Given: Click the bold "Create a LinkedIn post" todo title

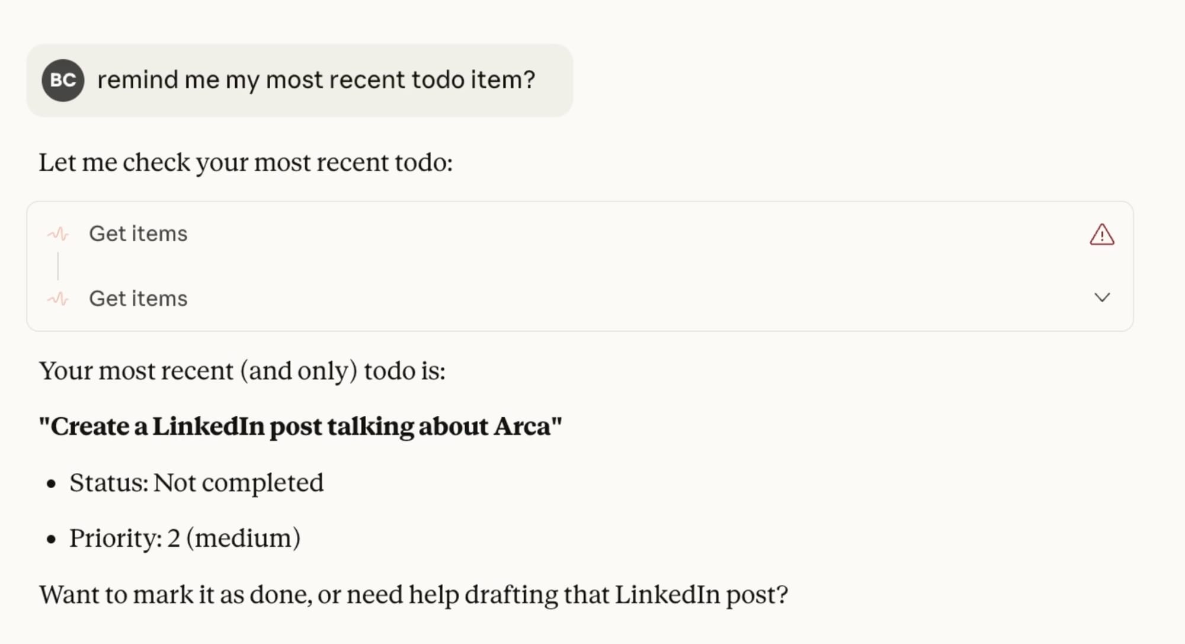Looking at the screenshot, I should tap(300, 427).
